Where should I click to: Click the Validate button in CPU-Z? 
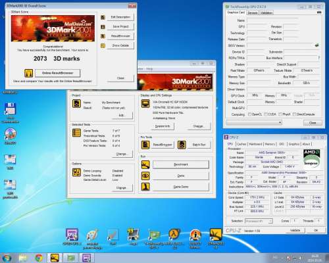coord(295,230)
